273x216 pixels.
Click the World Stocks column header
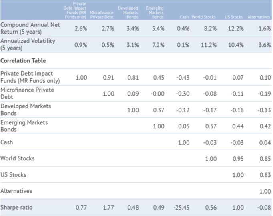coord(204,17)
